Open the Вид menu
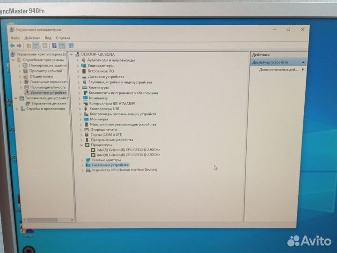Screen dimensions: 337x253 48,38
